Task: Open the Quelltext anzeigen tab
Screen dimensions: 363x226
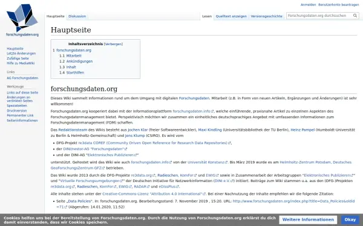Action: point(231,16)
